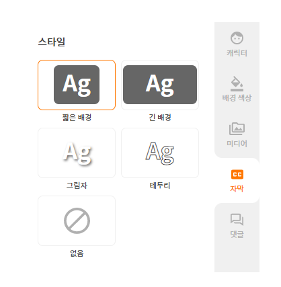Select the paint bucket 배경 색상 icon
The width and height of the screenshot is (281, 287).
coord(237,83)
